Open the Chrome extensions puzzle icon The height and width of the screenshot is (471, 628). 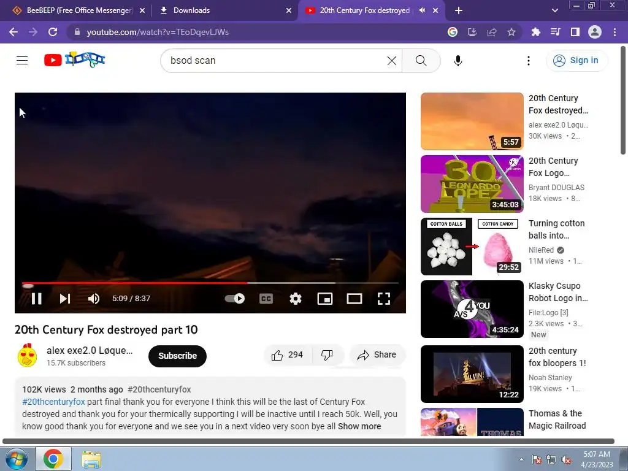pos(536,32)
